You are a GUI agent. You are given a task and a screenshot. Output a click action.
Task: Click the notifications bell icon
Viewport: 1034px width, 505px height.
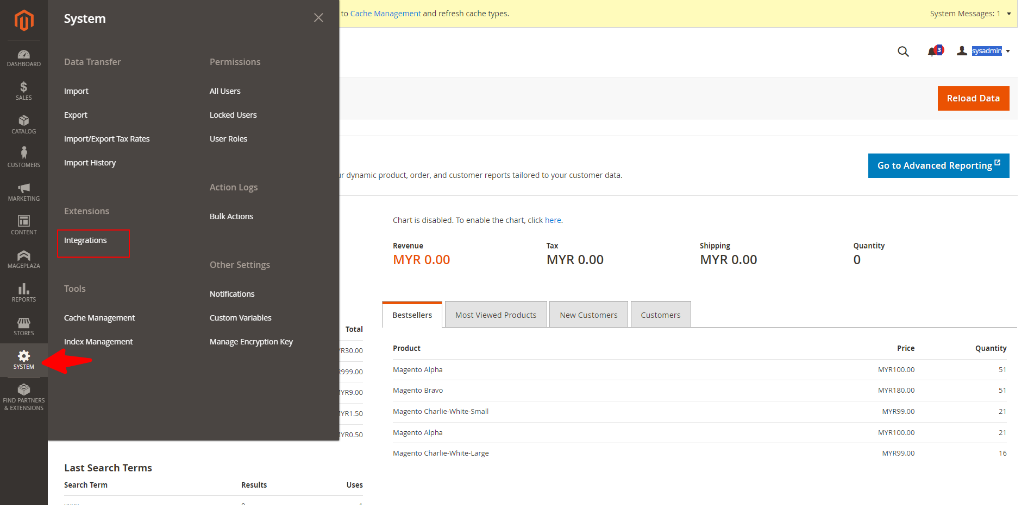click(933, 51)
